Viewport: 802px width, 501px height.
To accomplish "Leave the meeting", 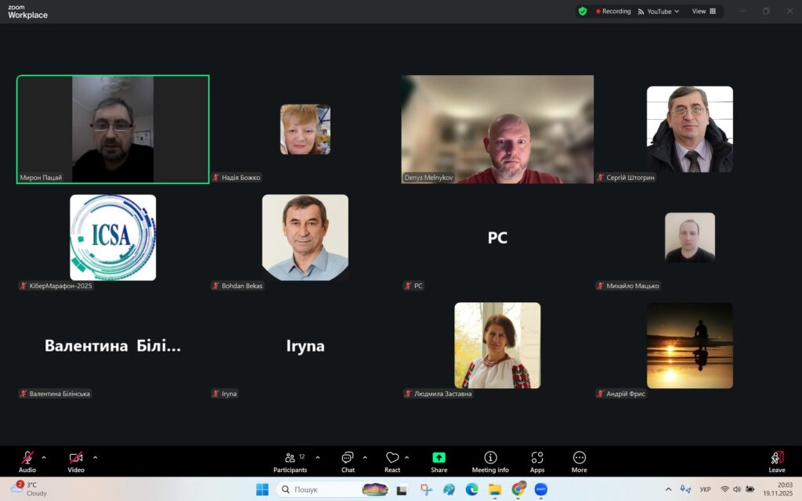I will pos(776,461).
